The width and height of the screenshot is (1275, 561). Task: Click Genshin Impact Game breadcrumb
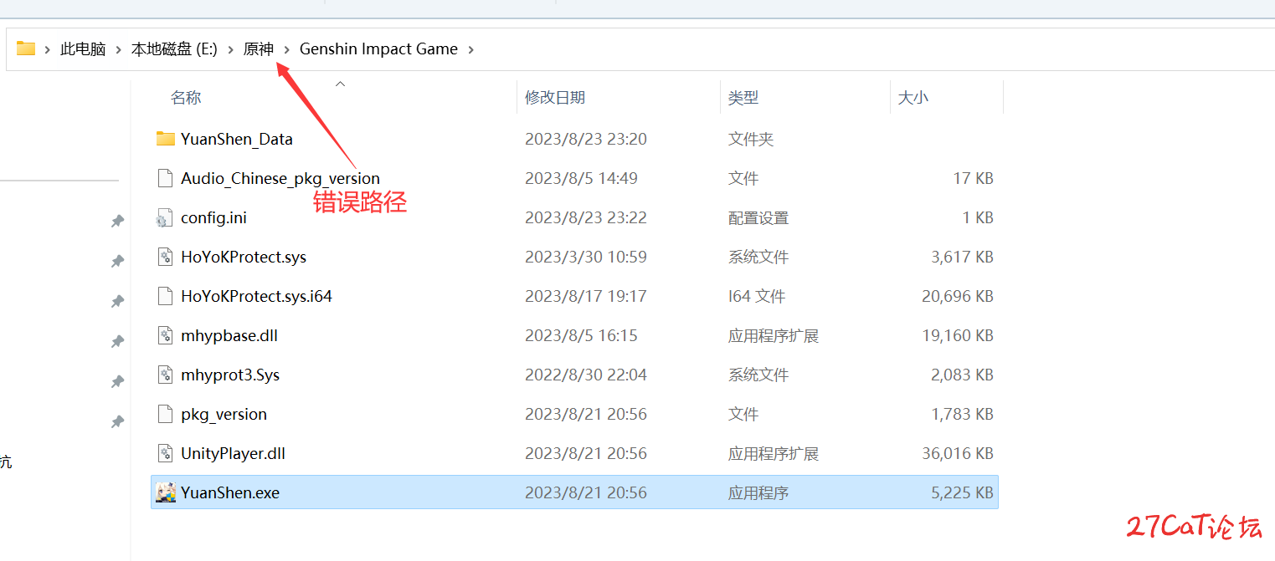(378, 49)
